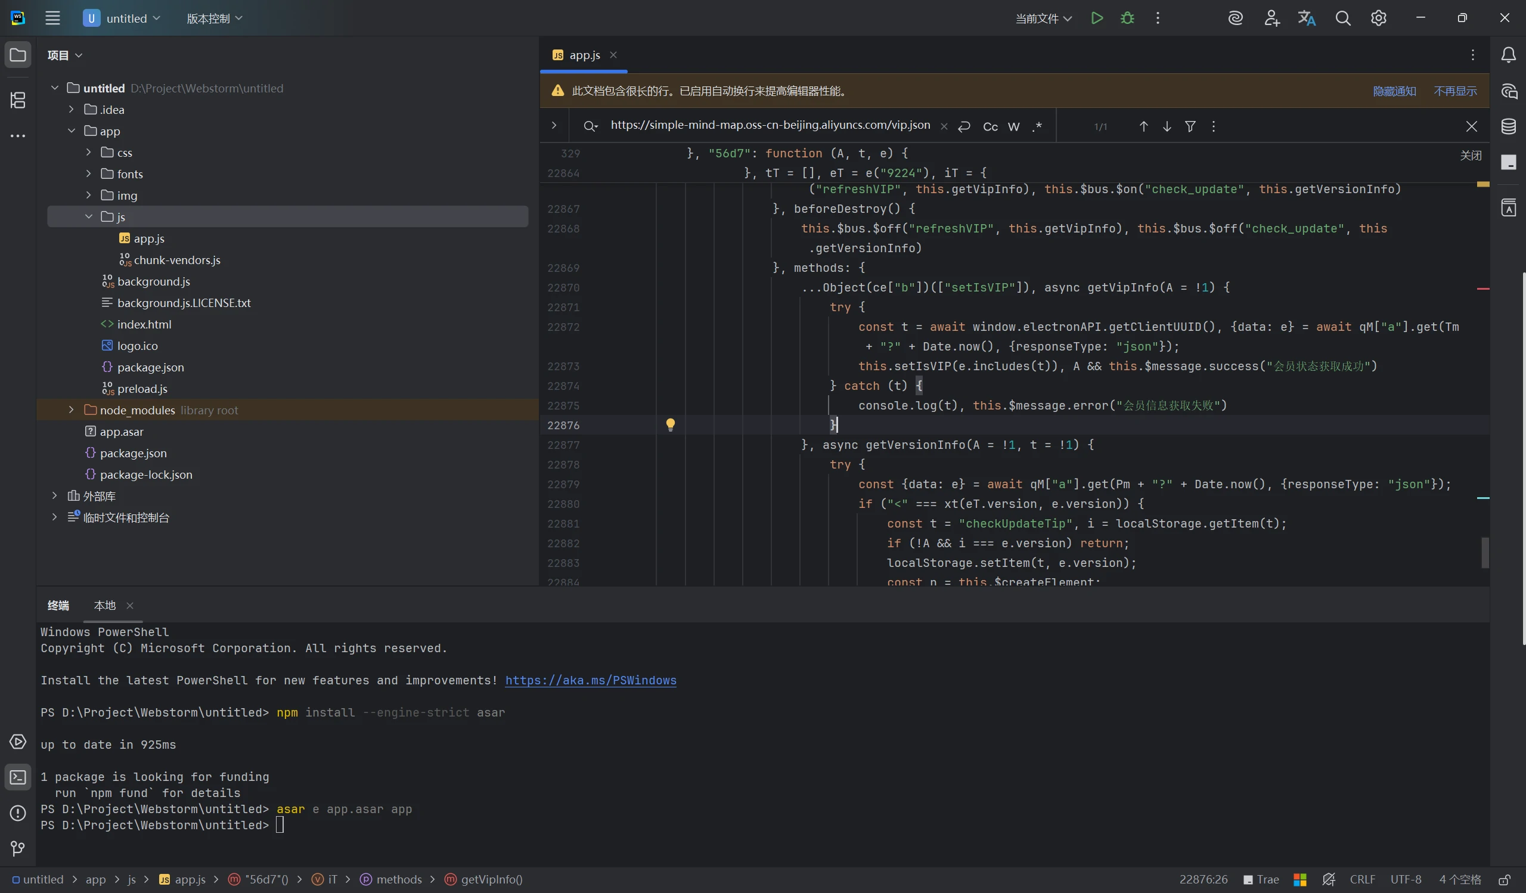The image size is (1526, 893).
Task: Click the yellow intention lightbulb
Action: 671,424
